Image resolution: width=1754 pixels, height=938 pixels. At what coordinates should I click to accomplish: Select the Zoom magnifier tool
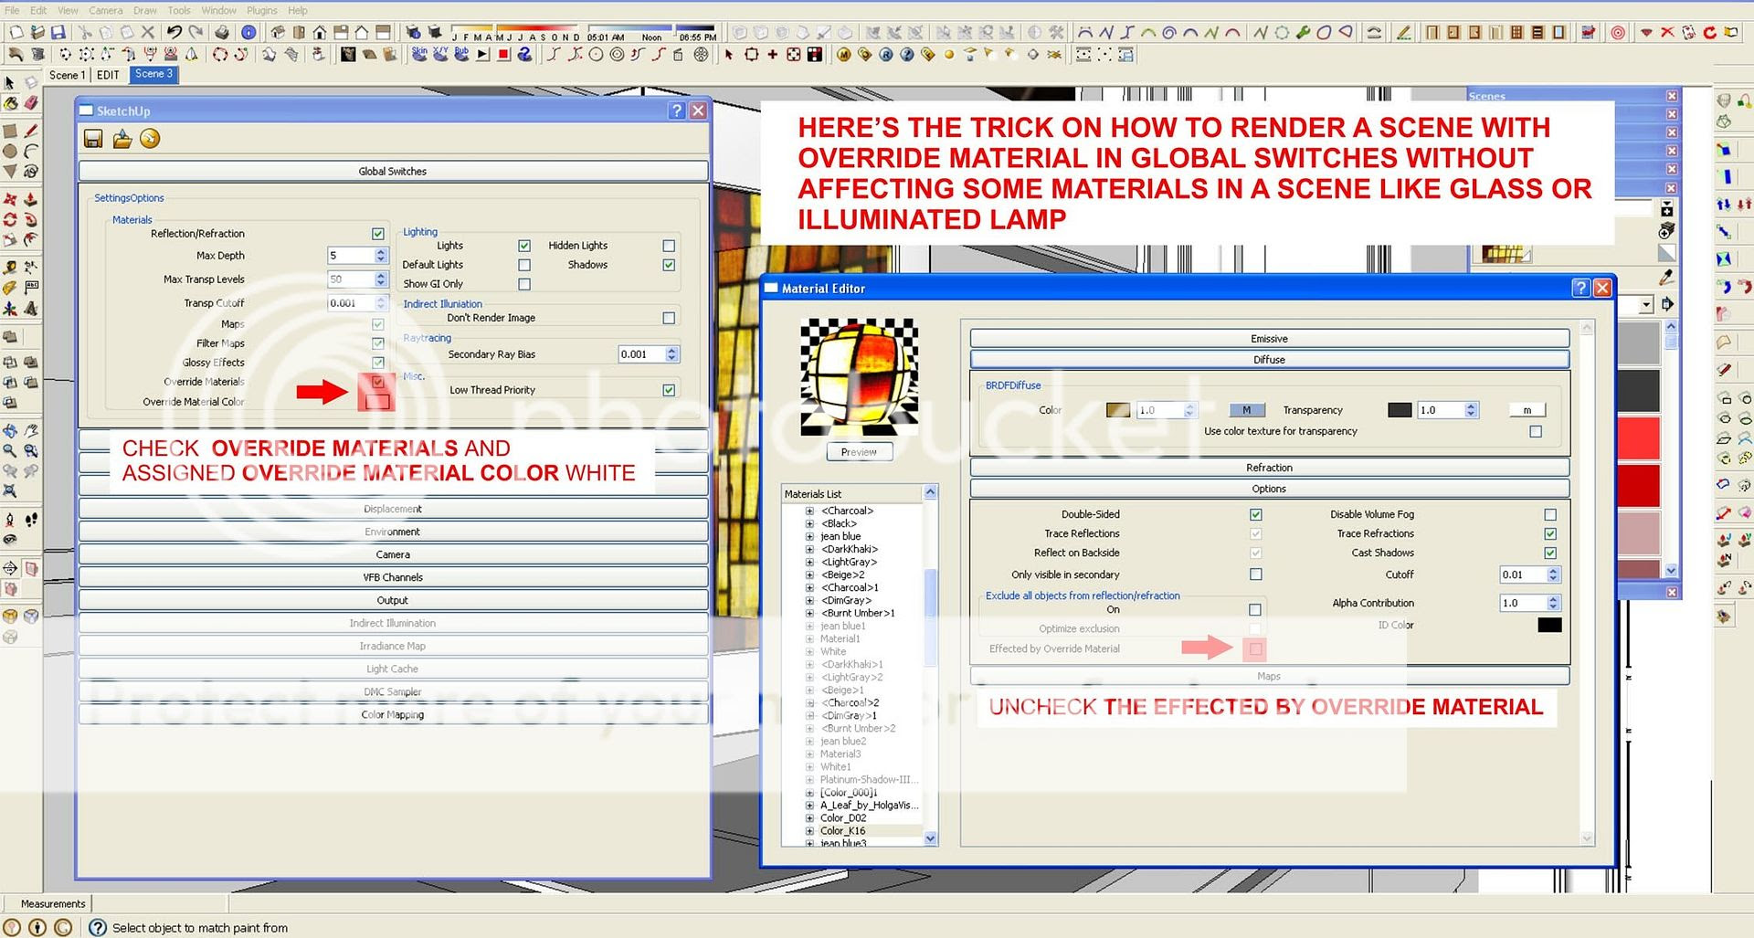coord(10,450)
